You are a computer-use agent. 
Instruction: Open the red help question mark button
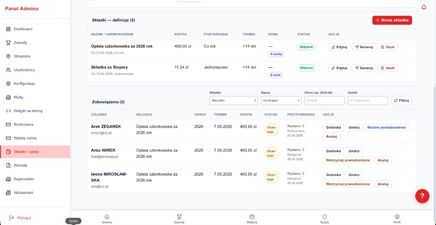point(422,196)
